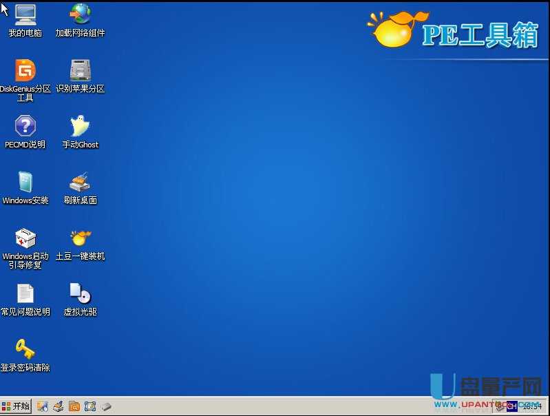Click first quick launch icon beside 开始
The height and width of the screenshot is (416, 550).
pyautogui.click(x=43, y=406)
